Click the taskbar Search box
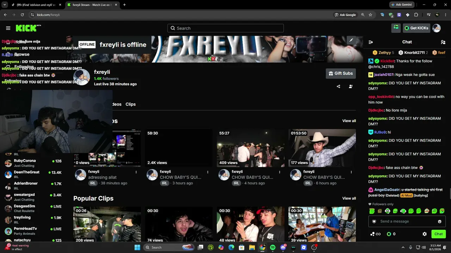This screenshot has height=253, width=451. coord(169,247)
